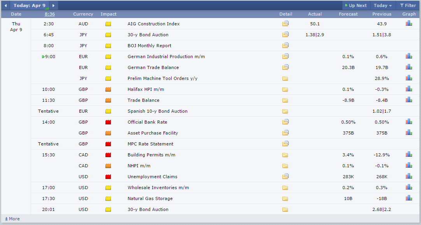The height and width of the screenshot is (225, 421).
Task: Click the Actual value 50.1
Action: (x=315, y=24)
